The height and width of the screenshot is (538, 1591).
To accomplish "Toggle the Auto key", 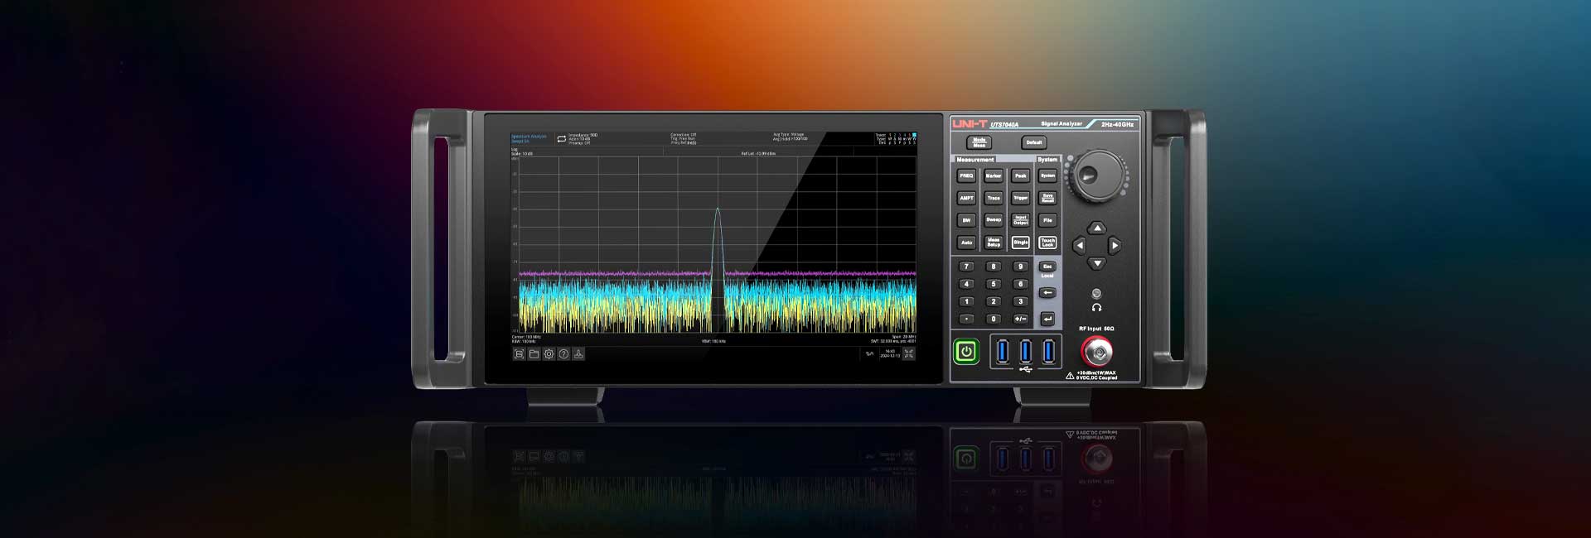I will pos(966,243).
